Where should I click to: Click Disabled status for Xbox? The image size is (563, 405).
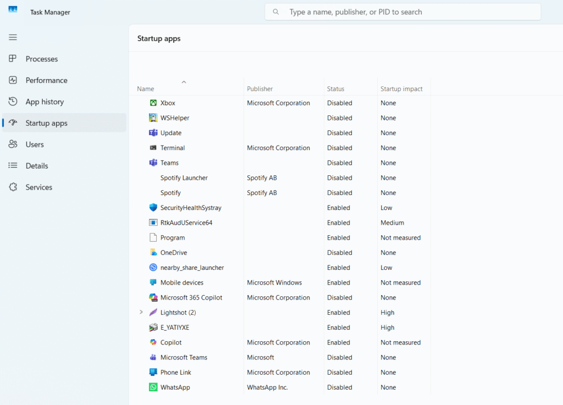click(x=339, y=103)
